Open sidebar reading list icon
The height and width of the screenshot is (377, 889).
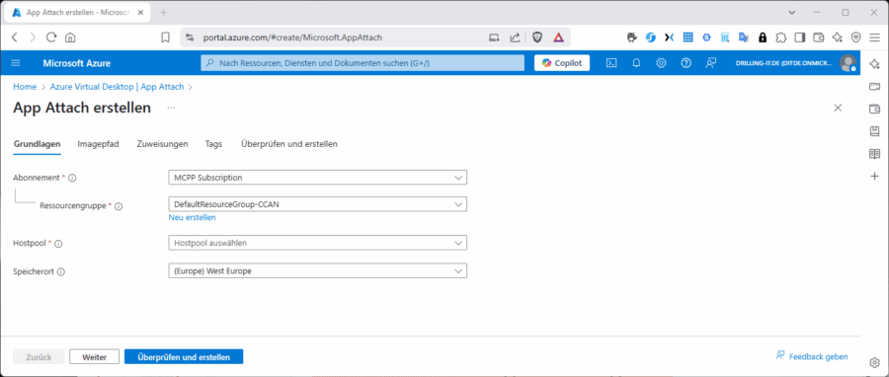tap(874, 154)
